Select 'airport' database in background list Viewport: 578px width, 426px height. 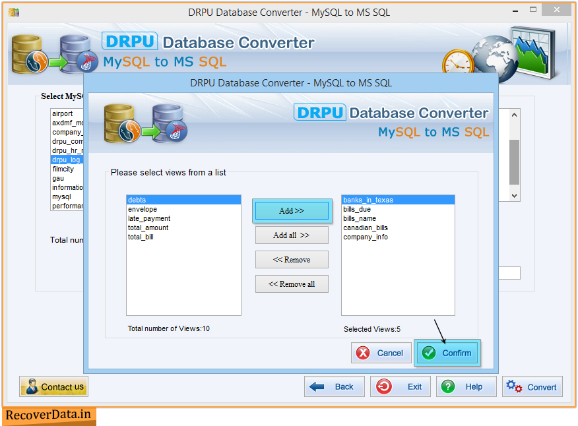coord(67,113)
